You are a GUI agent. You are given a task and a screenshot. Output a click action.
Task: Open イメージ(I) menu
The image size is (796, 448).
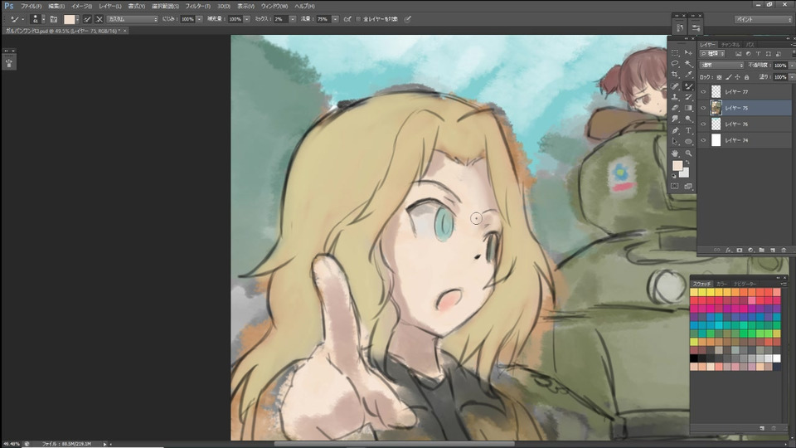click(x=81, y=6)
